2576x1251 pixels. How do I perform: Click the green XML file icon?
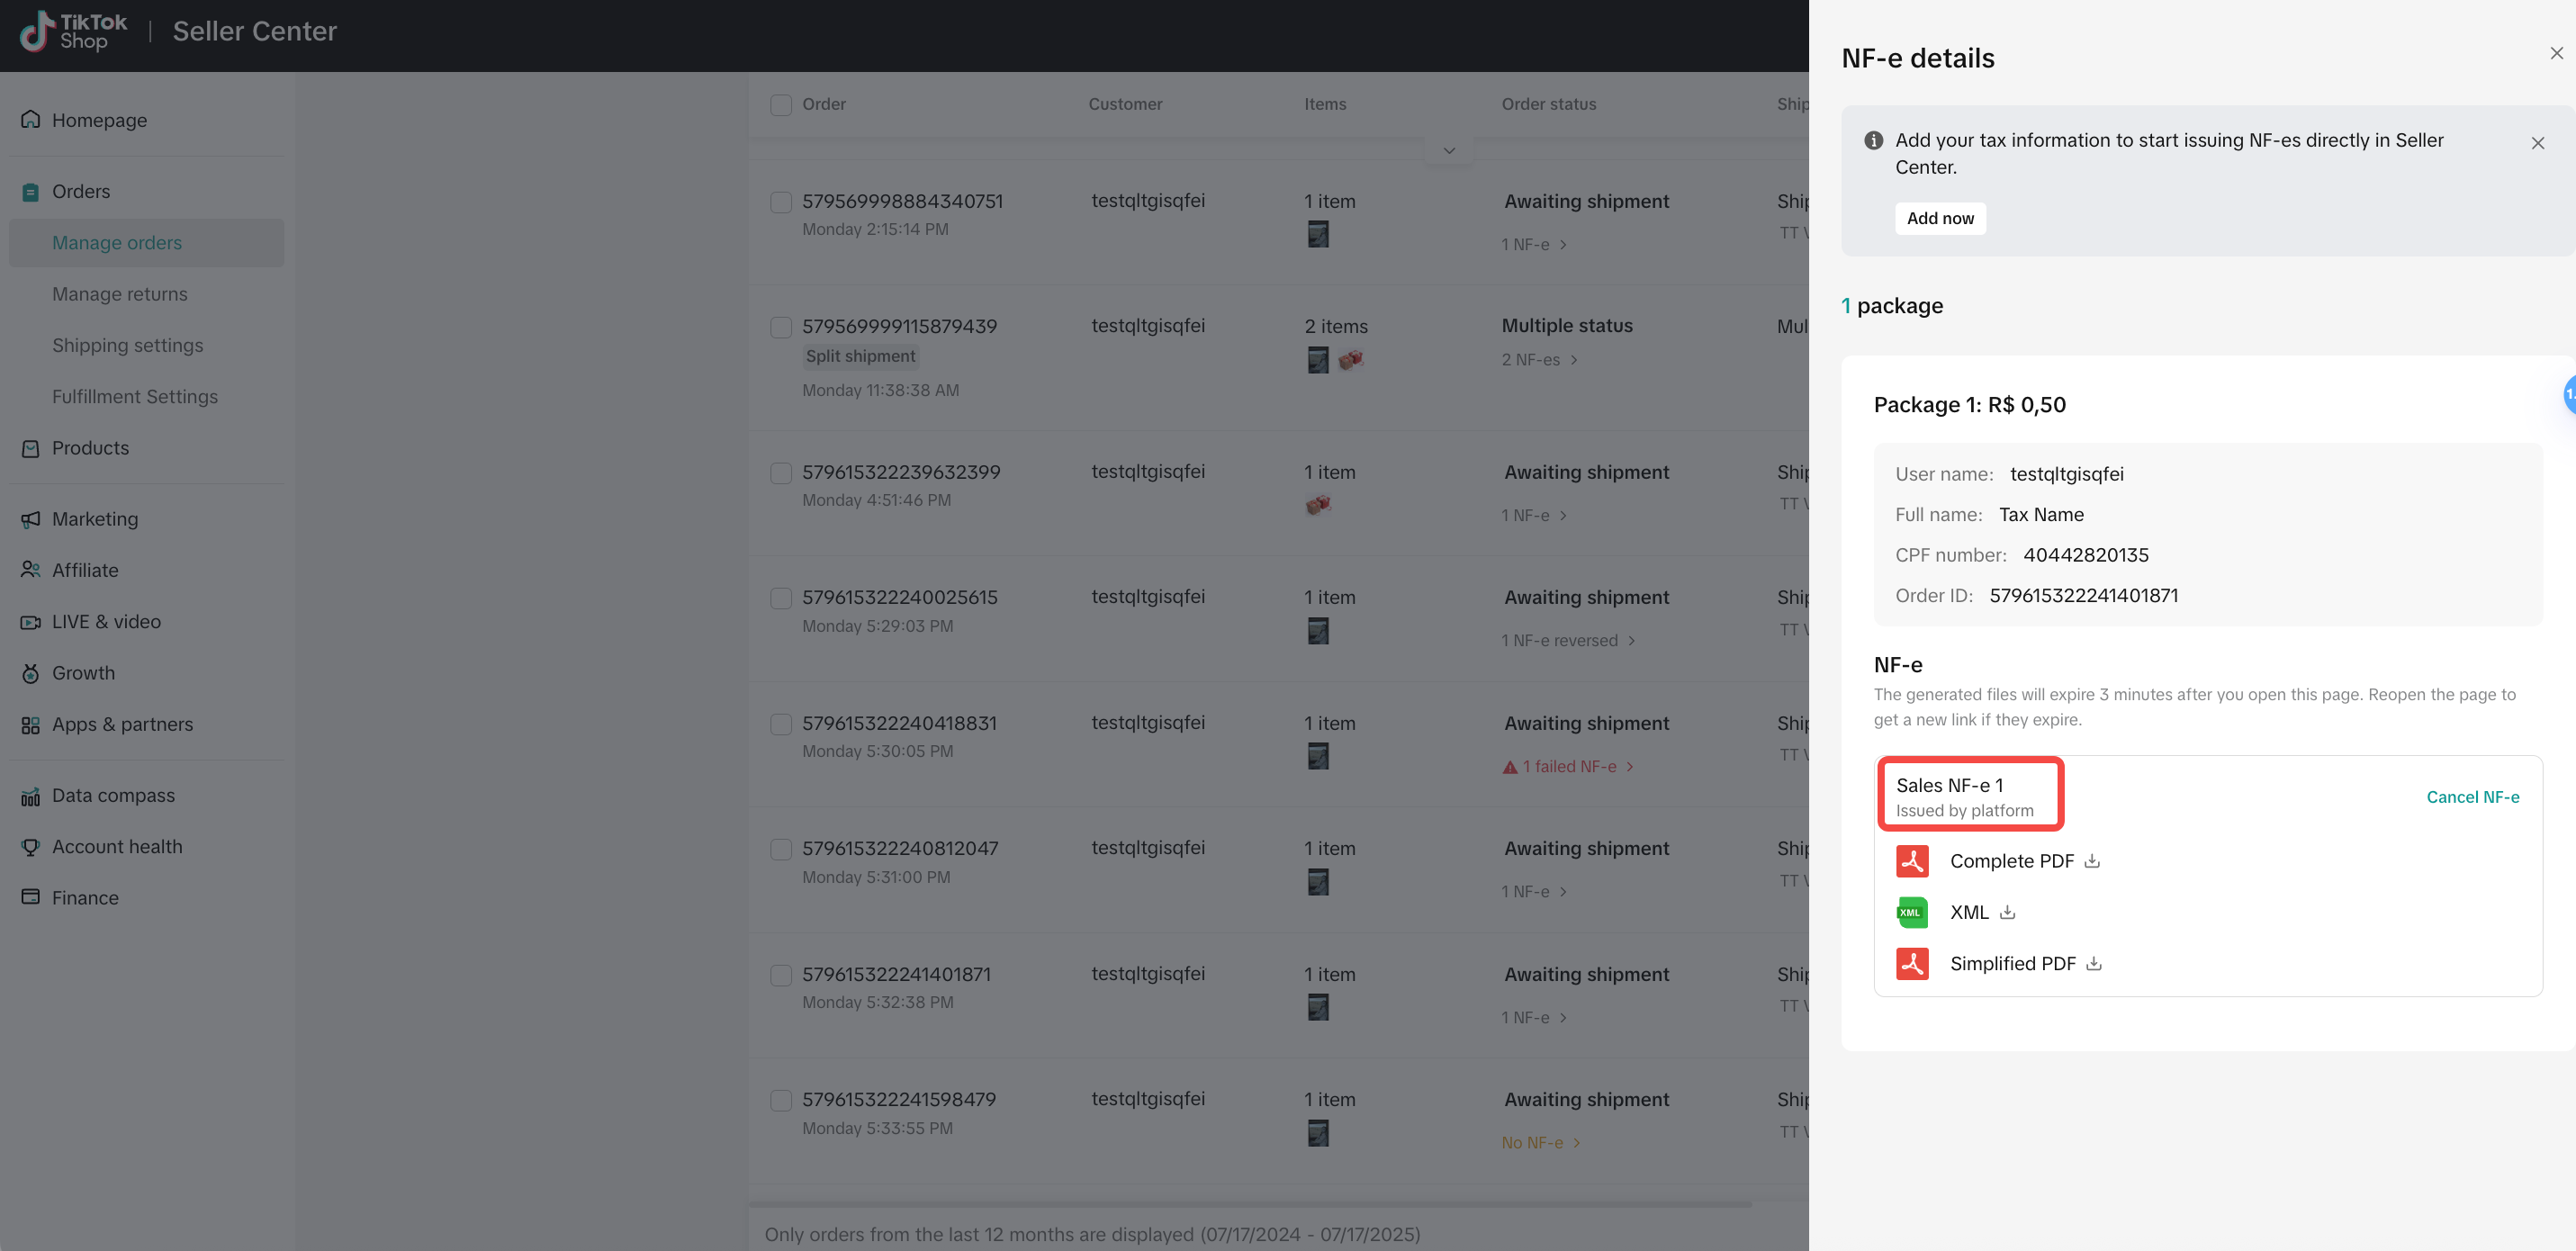pyautogui.click(x=1912, y=912)
